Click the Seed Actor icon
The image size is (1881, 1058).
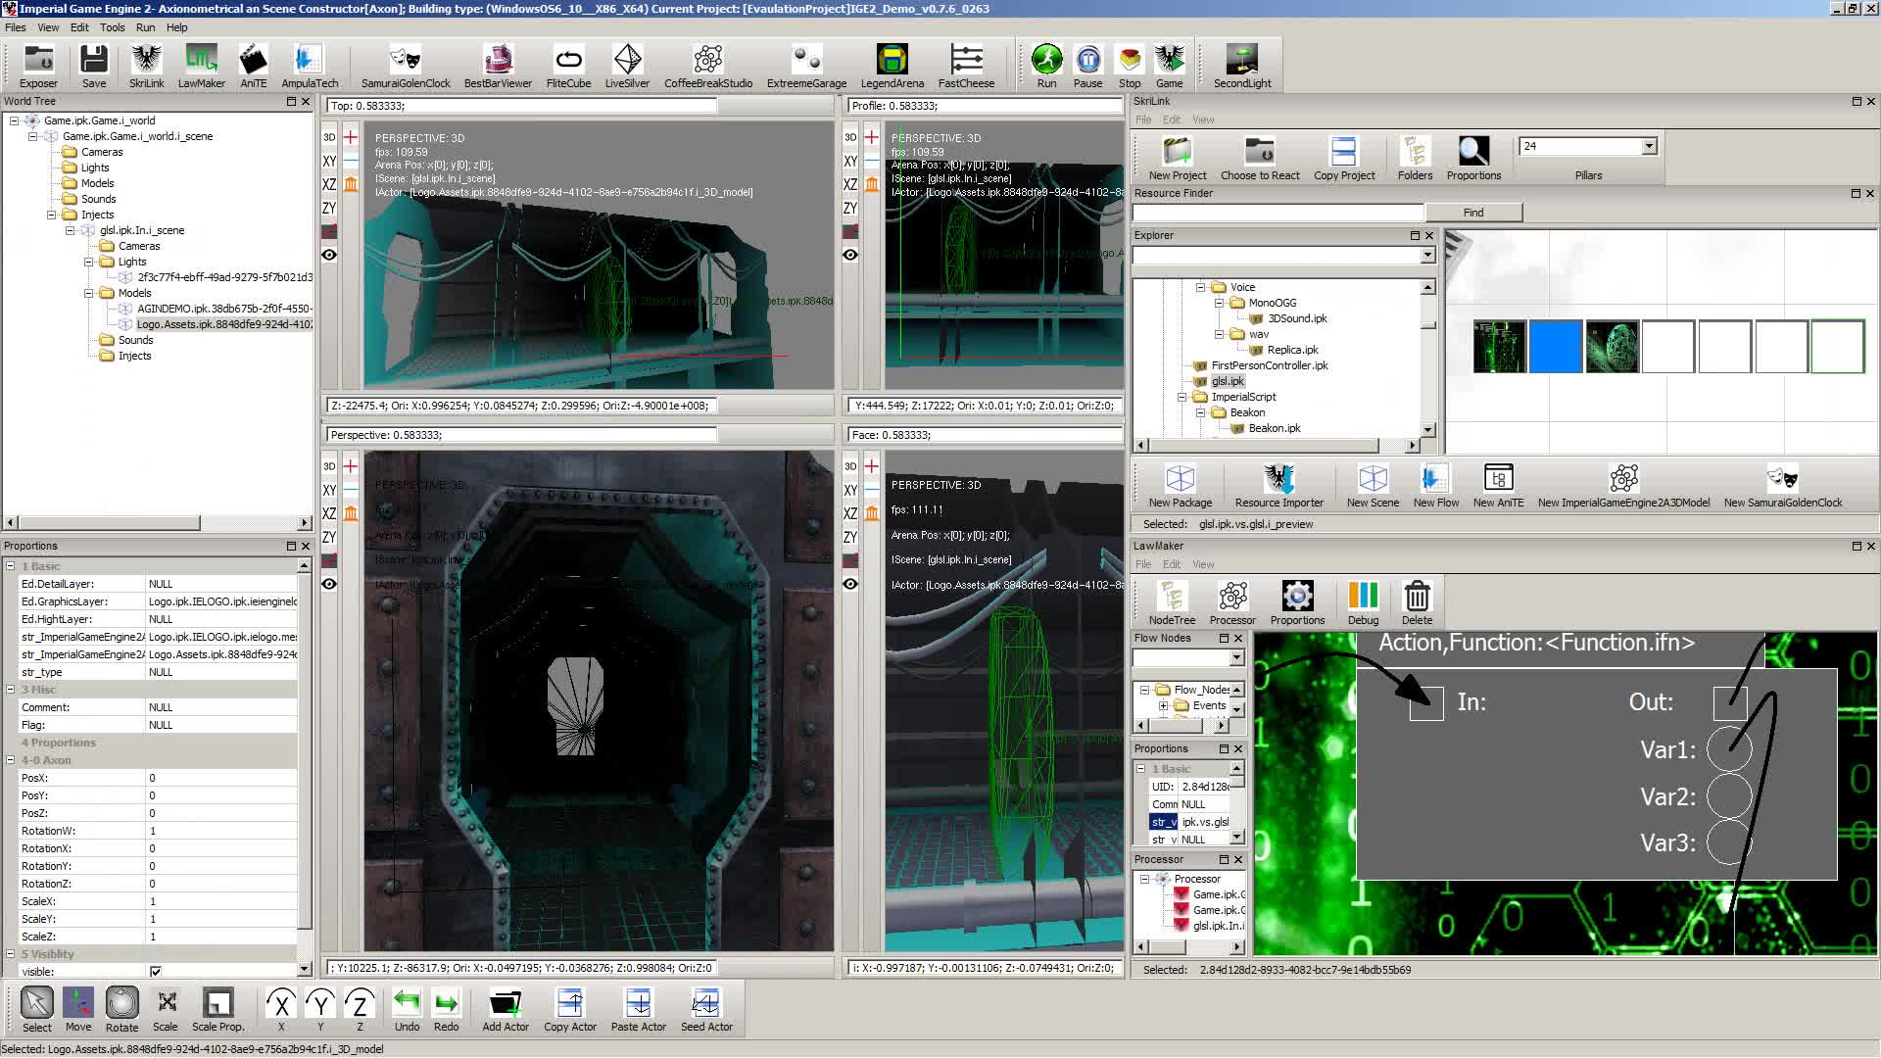click(x=706, y=1009)
